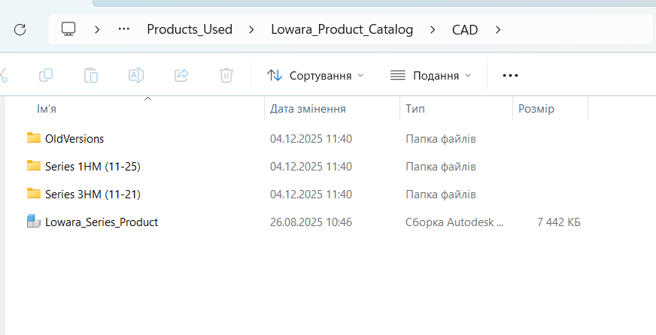This screenshot has width=656, height=335.
Task: Sort by Розмір column header
Action: click(536, 109)
